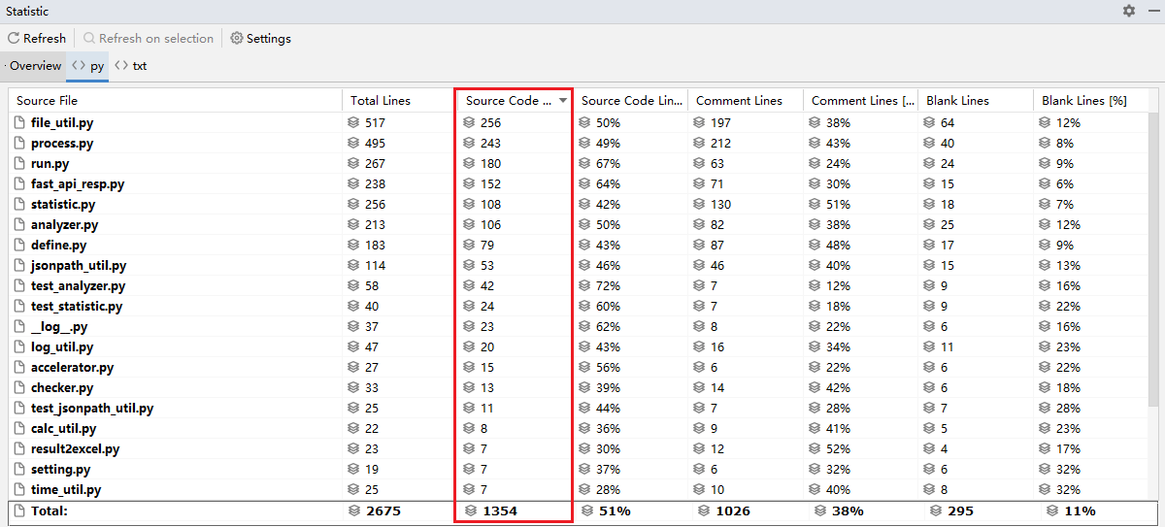This screenshot has width=1165, height=527.
Task: Click the file icon beside checker.py
Action: click(x=19, y=388)
